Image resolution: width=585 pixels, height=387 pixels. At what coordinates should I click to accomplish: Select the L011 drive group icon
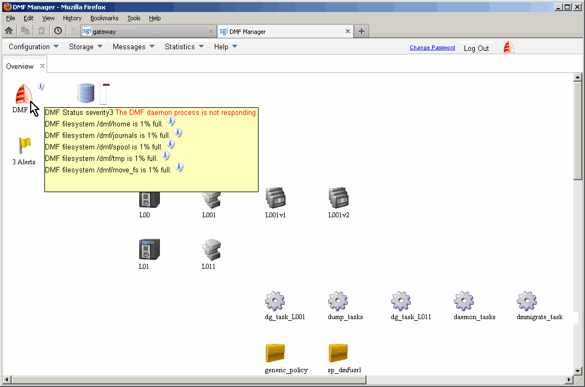click(211, 250)
